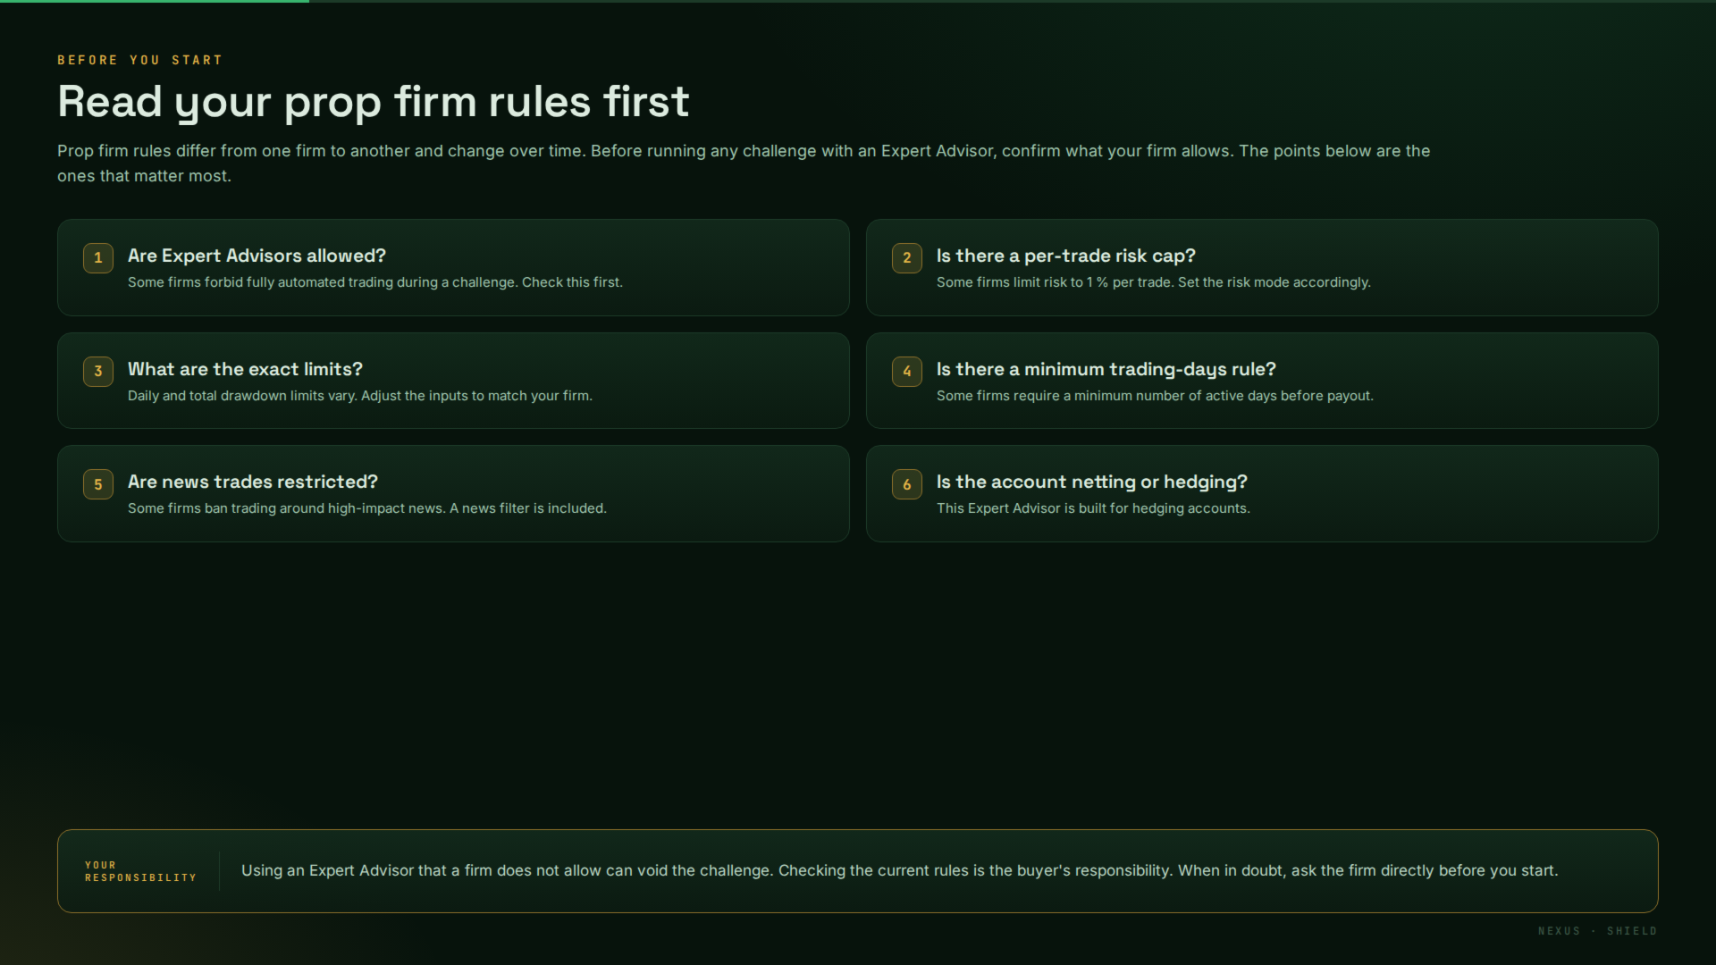Click the number 5 badge icon

click(98, 484)
